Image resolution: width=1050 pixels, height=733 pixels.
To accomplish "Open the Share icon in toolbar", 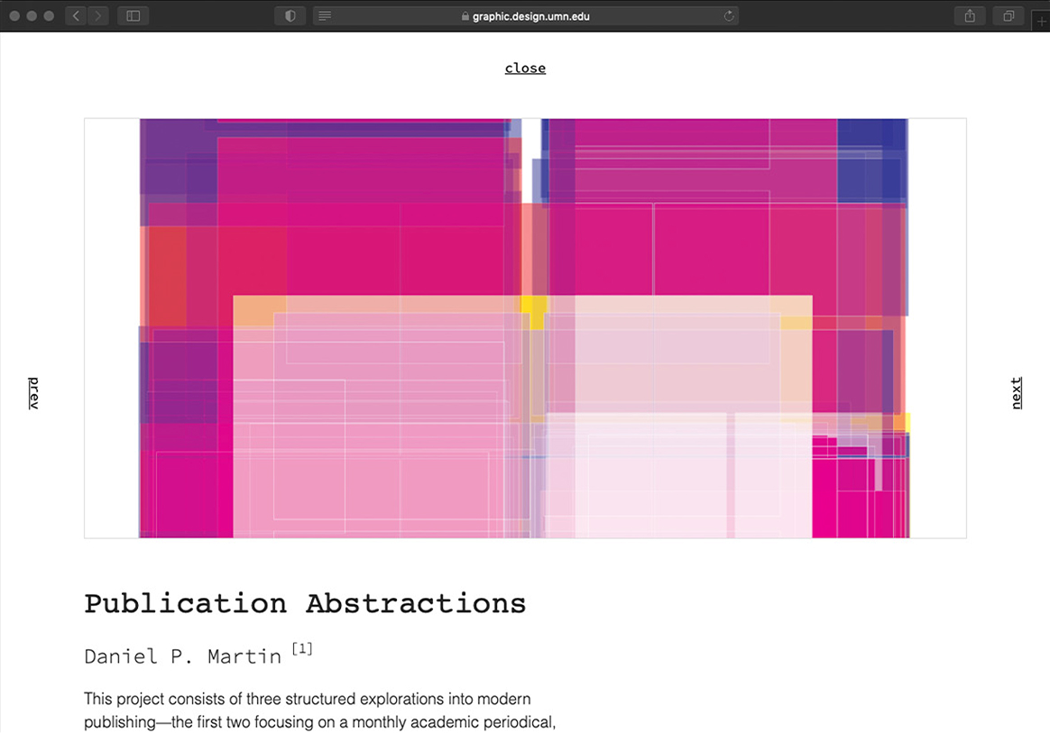I will click(970, 16).
